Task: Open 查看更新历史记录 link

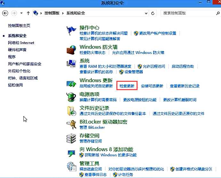Action: (x=185, y=86)
